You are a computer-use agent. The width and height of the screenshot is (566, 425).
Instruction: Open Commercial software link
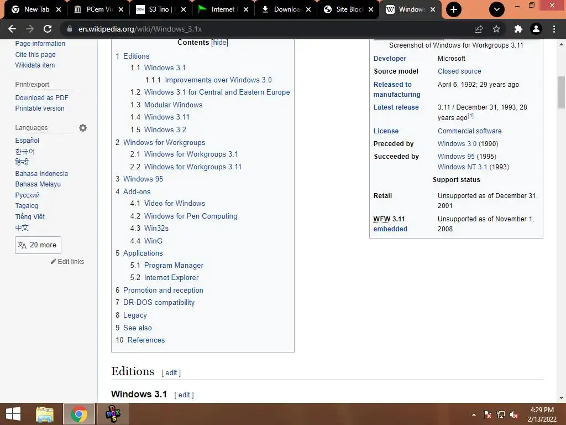coord(470,131)
